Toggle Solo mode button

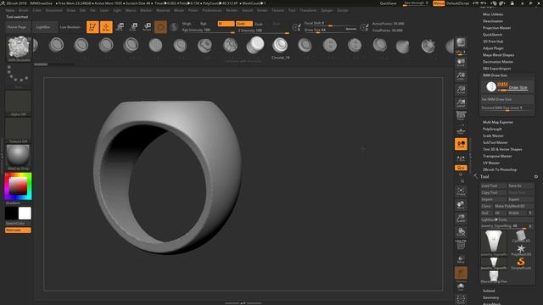[461, 286]
